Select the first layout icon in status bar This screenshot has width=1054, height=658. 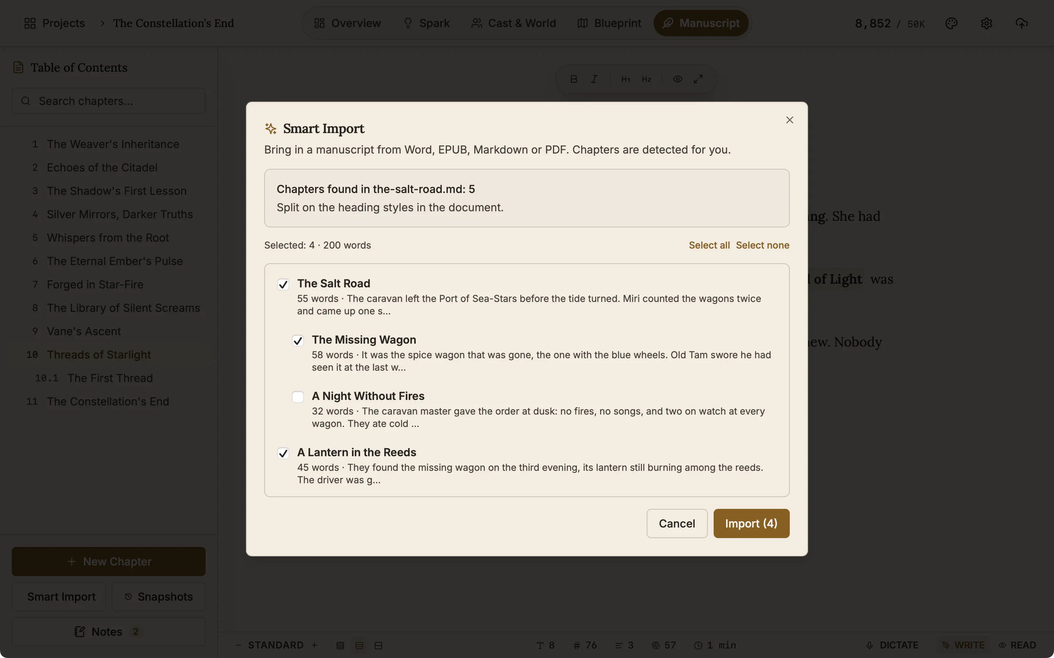(x=340, y=645)
